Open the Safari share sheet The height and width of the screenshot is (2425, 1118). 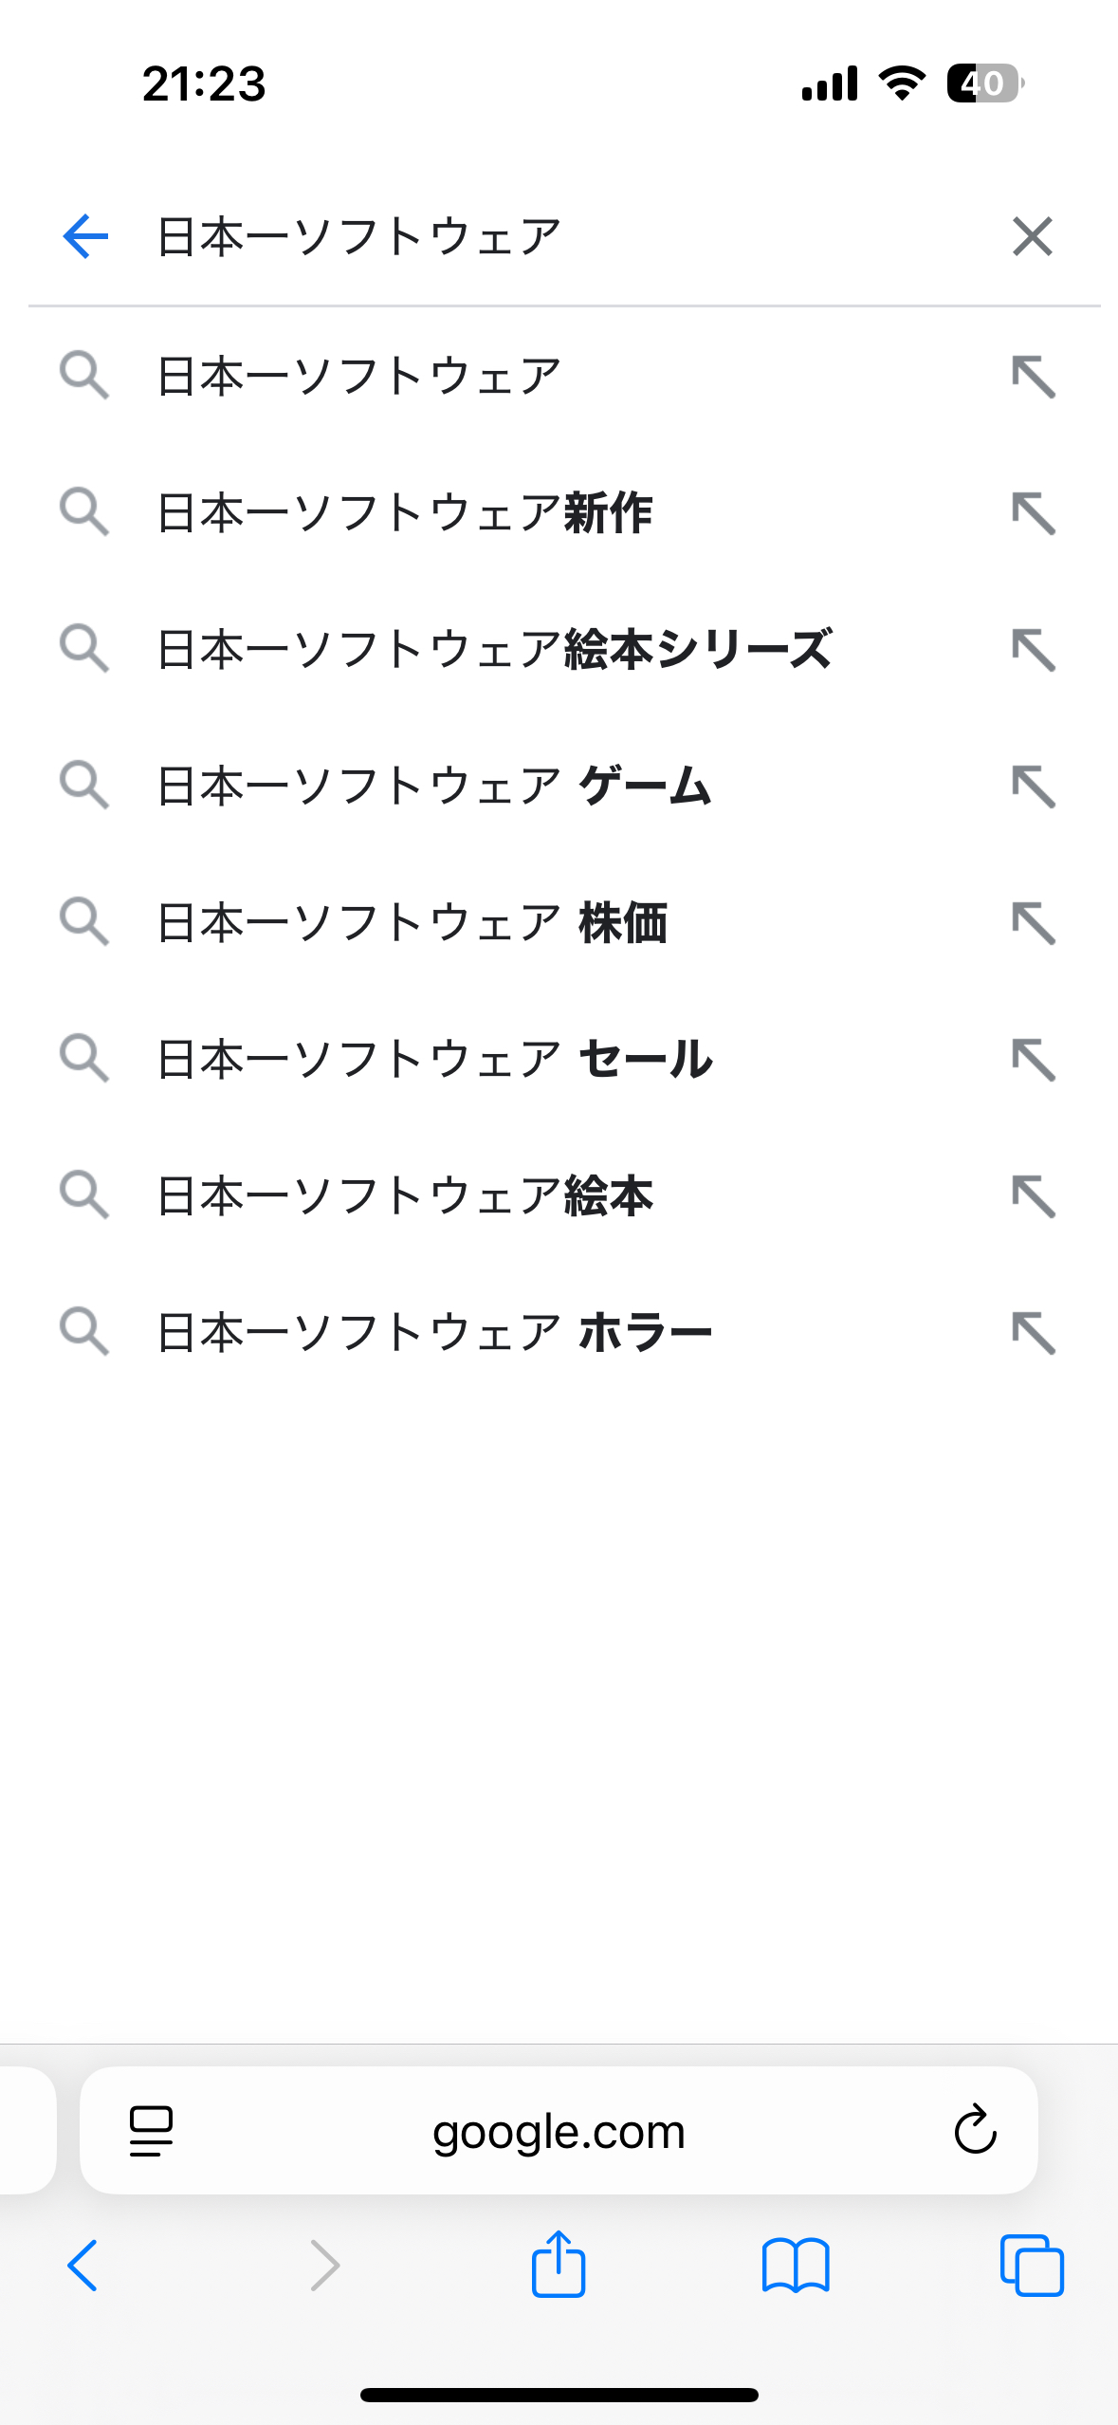[x=559, y=2266]
